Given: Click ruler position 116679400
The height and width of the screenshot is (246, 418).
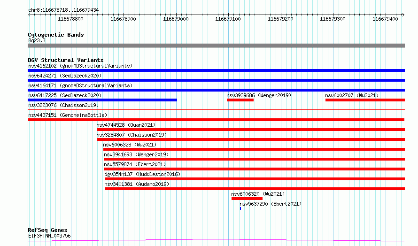Looking at the screenshot, I should click(x=385, y=19).
